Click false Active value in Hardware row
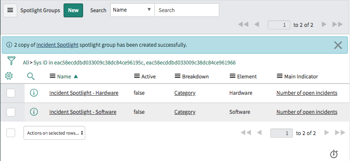Viewport: 350px width, 161px height. click(x=139, y=93)
